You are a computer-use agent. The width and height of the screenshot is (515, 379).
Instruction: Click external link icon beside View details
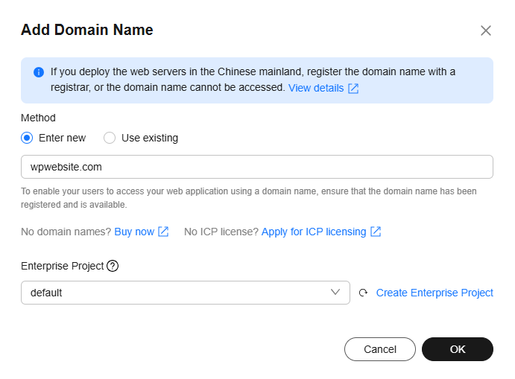pyautogui.click(x=353, y=89)
